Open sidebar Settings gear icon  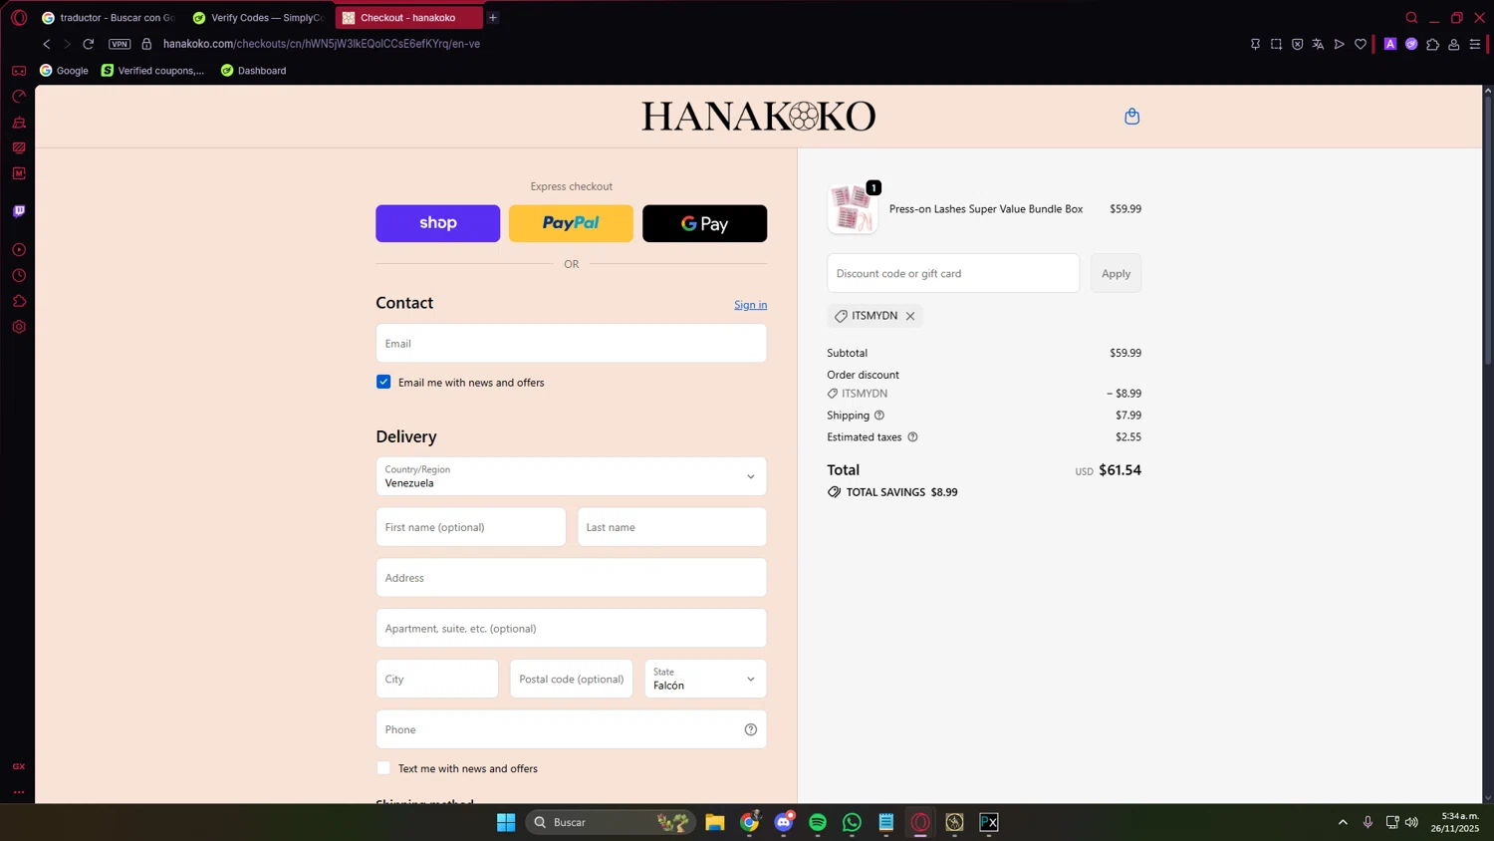(x=19, y=327)
